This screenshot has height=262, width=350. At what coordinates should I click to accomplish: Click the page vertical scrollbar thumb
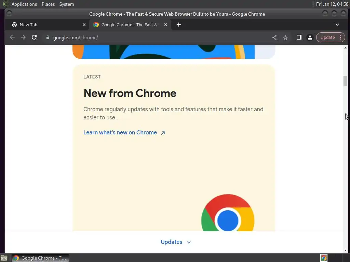[345, 81]
